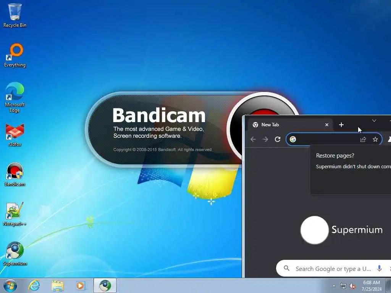391x293 pixels.
Task: Launch Internet Explorer from the taskbar
Action: pyautogui.click(x=34, y=285)
